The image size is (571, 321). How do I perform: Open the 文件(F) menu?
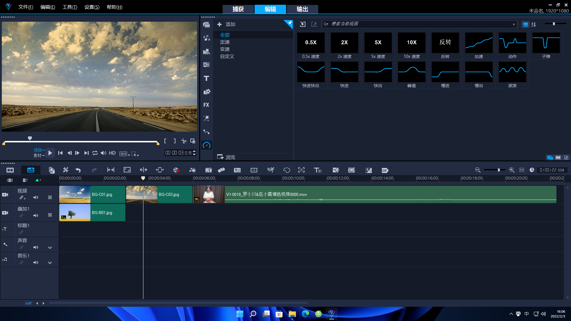26,7
